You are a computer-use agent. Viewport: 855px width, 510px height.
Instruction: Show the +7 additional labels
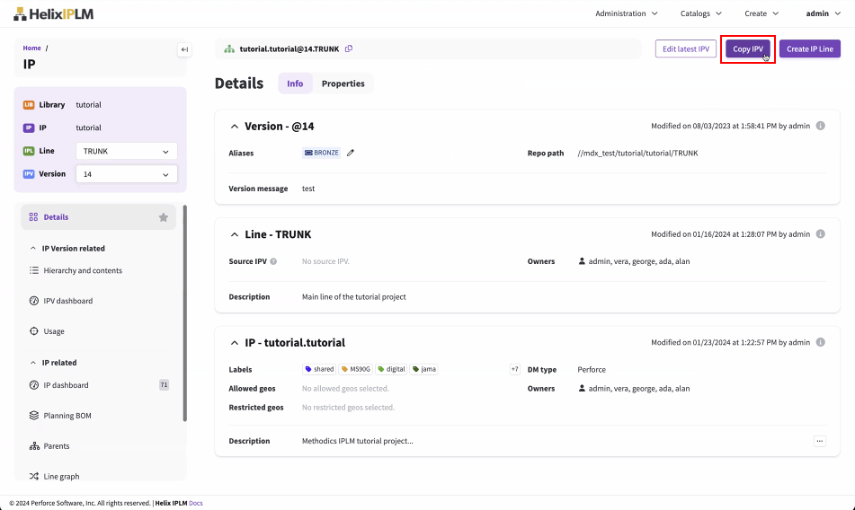click(x=514, y=369)
